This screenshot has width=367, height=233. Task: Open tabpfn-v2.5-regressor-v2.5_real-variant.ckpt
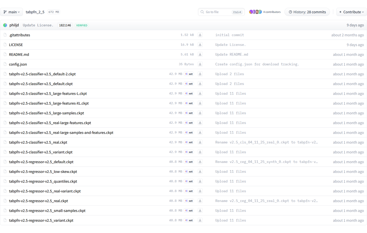click(x=45, y=191)
